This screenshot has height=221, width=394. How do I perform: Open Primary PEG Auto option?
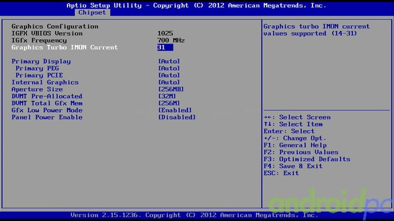tap(169, 68)
